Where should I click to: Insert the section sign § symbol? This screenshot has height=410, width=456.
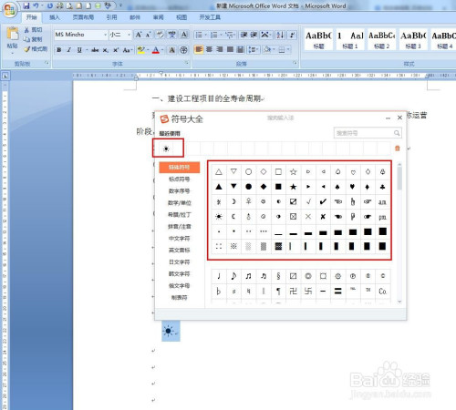coord(278,276)
